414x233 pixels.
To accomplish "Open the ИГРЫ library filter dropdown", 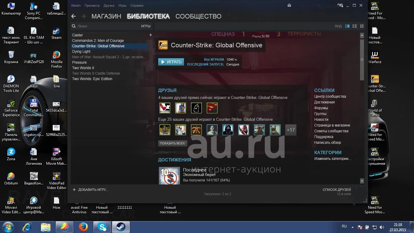I will click(x=146, y=26).
